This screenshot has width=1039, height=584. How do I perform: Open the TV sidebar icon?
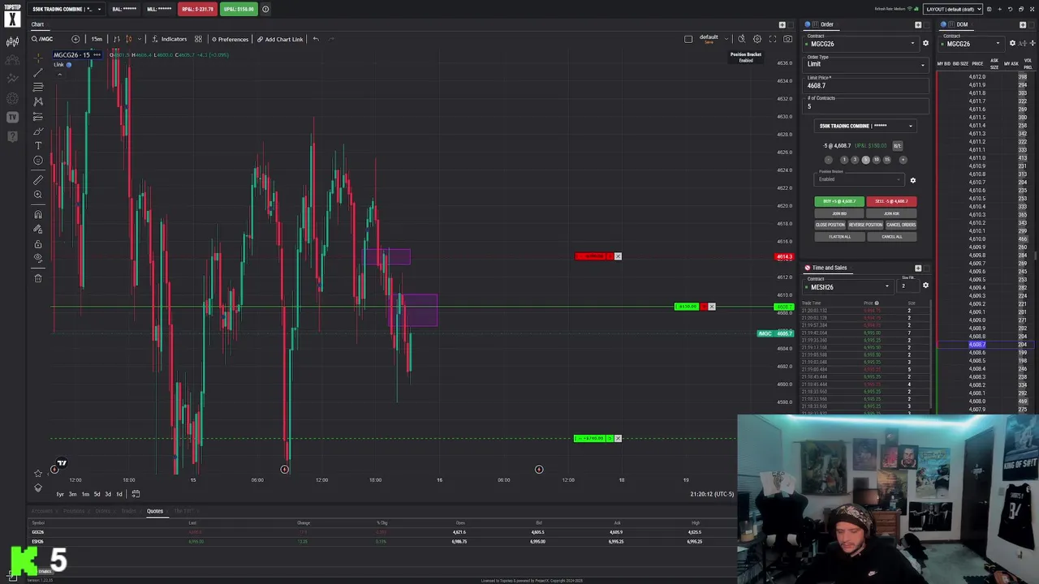[12, 118]
